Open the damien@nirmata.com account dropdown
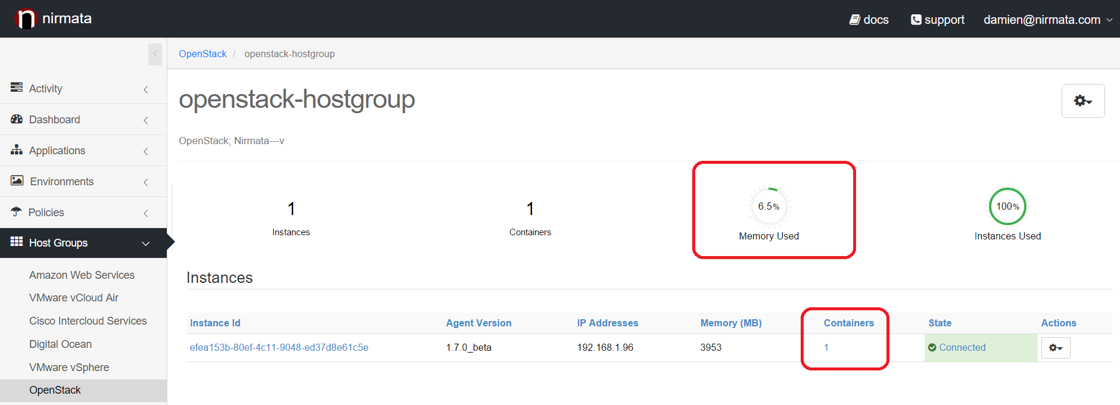This screenshot has height=405, width=1120. [x=1047, y=20]
